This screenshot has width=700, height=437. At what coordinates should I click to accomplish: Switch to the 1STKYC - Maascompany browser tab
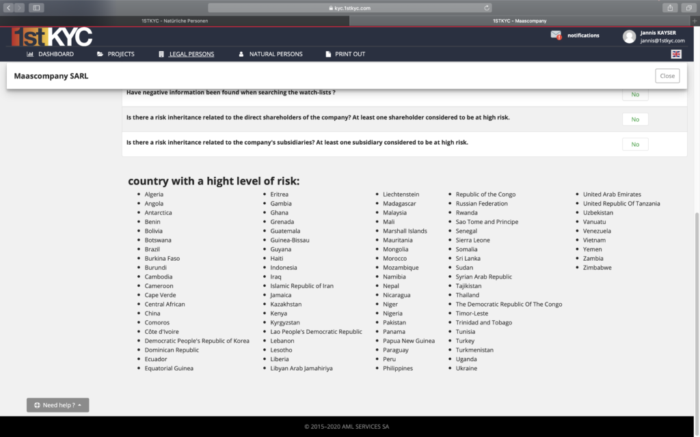pos(520,20)
